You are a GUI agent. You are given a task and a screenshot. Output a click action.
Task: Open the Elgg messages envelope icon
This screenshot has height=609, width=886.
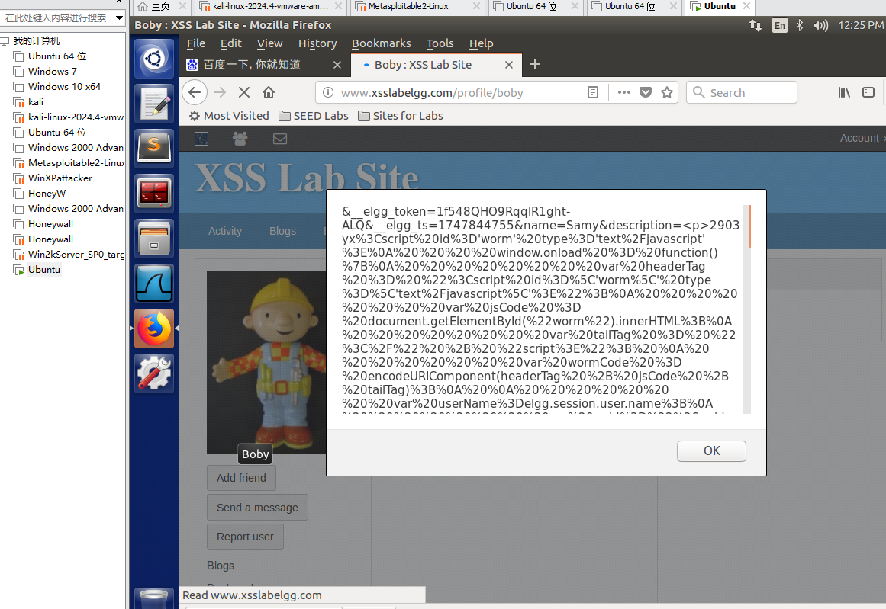click(x=280, y=138)
